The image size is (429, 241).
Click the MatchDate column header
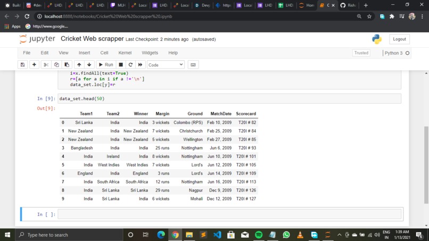pos(221,114)
